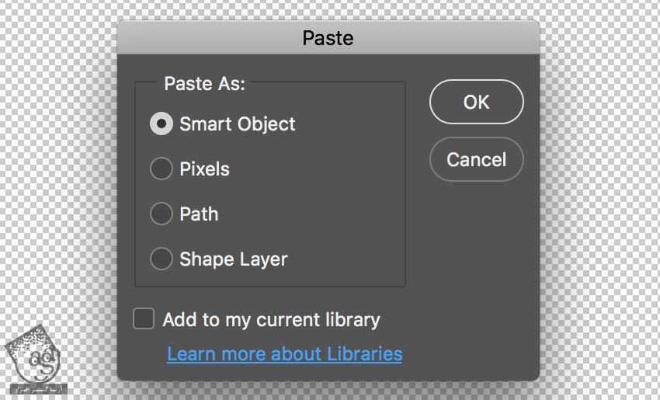
Task: Click the Paste As group heading
Action: pyautogui.click(x=204, y=83)
